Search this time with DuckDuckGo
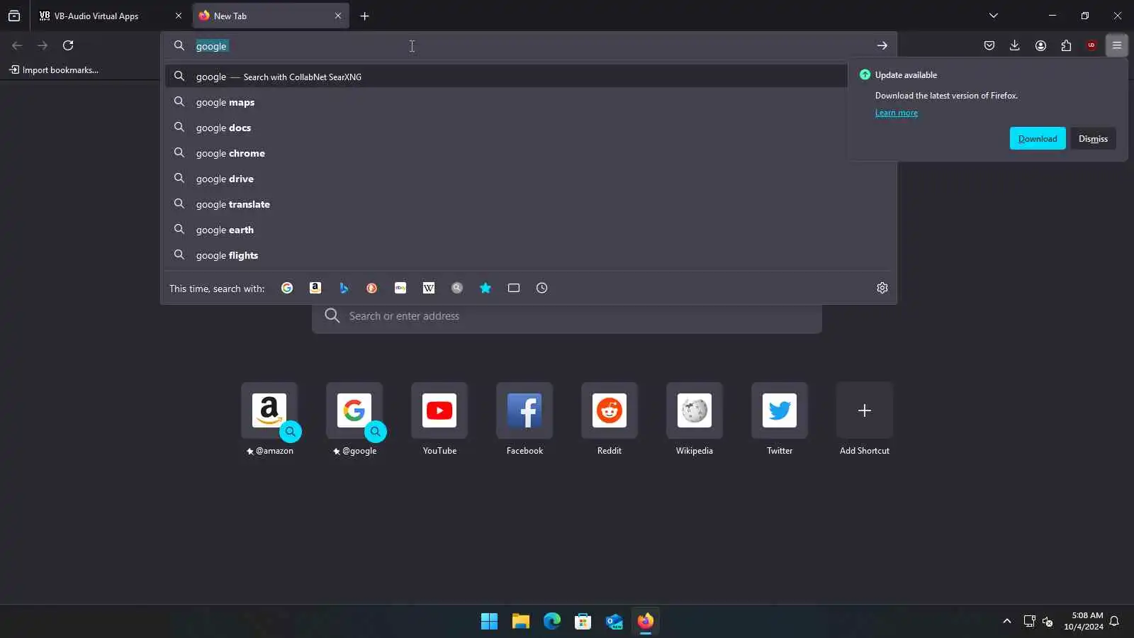Screen dimensions: 1134x638 pos(372,288)
